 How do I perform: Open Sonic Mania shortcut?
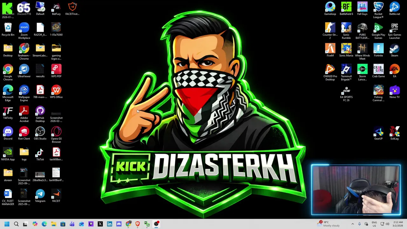pos(346,50)
